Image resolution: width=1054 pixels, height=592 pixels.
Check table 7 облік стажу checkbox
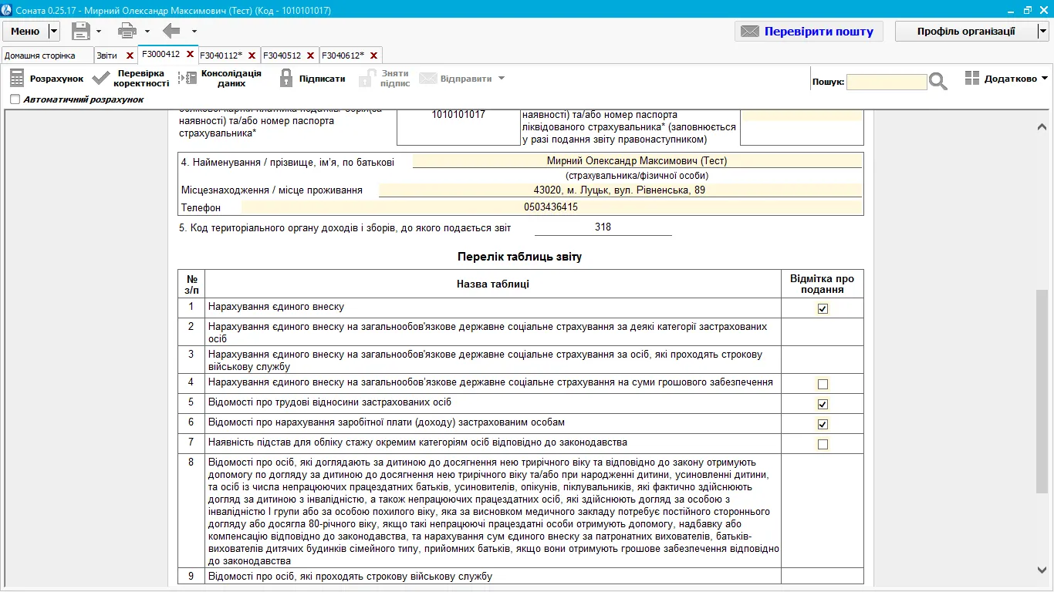[823, 444]
